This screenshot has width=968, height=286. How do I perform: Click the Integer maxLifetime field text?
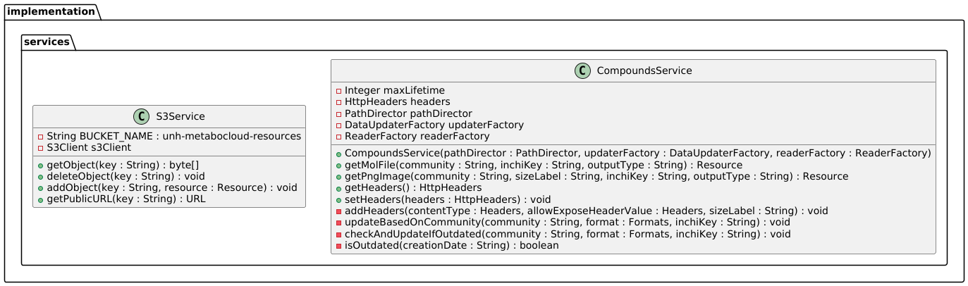(395, 90)
